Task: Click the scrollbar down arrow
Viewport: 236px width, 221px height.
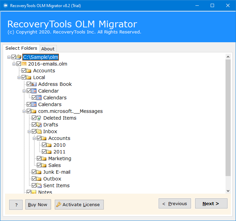Action: pos(228,191)
